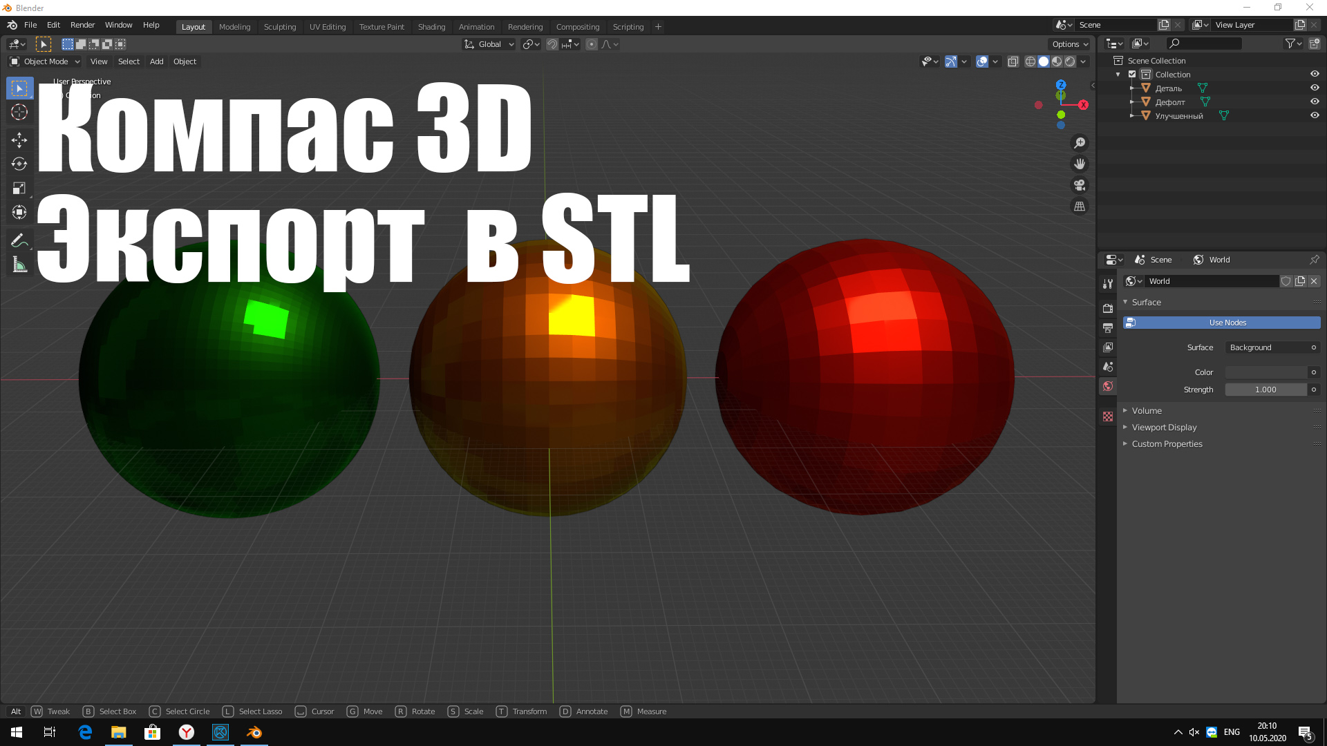Open the Global transform orientation dropdown
Screen dimensions: 1327x746
coord(489,44)
